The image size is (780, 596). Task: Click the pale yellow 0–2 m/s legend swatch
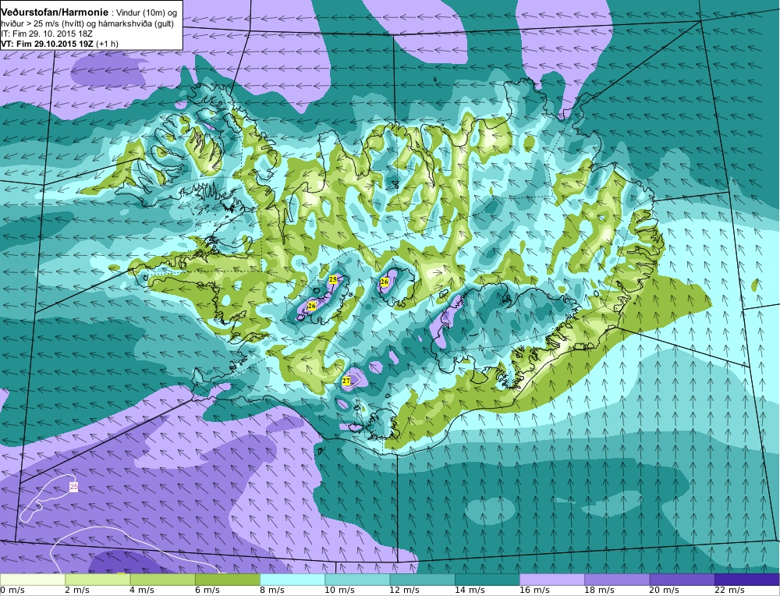[x=32, y=580]
